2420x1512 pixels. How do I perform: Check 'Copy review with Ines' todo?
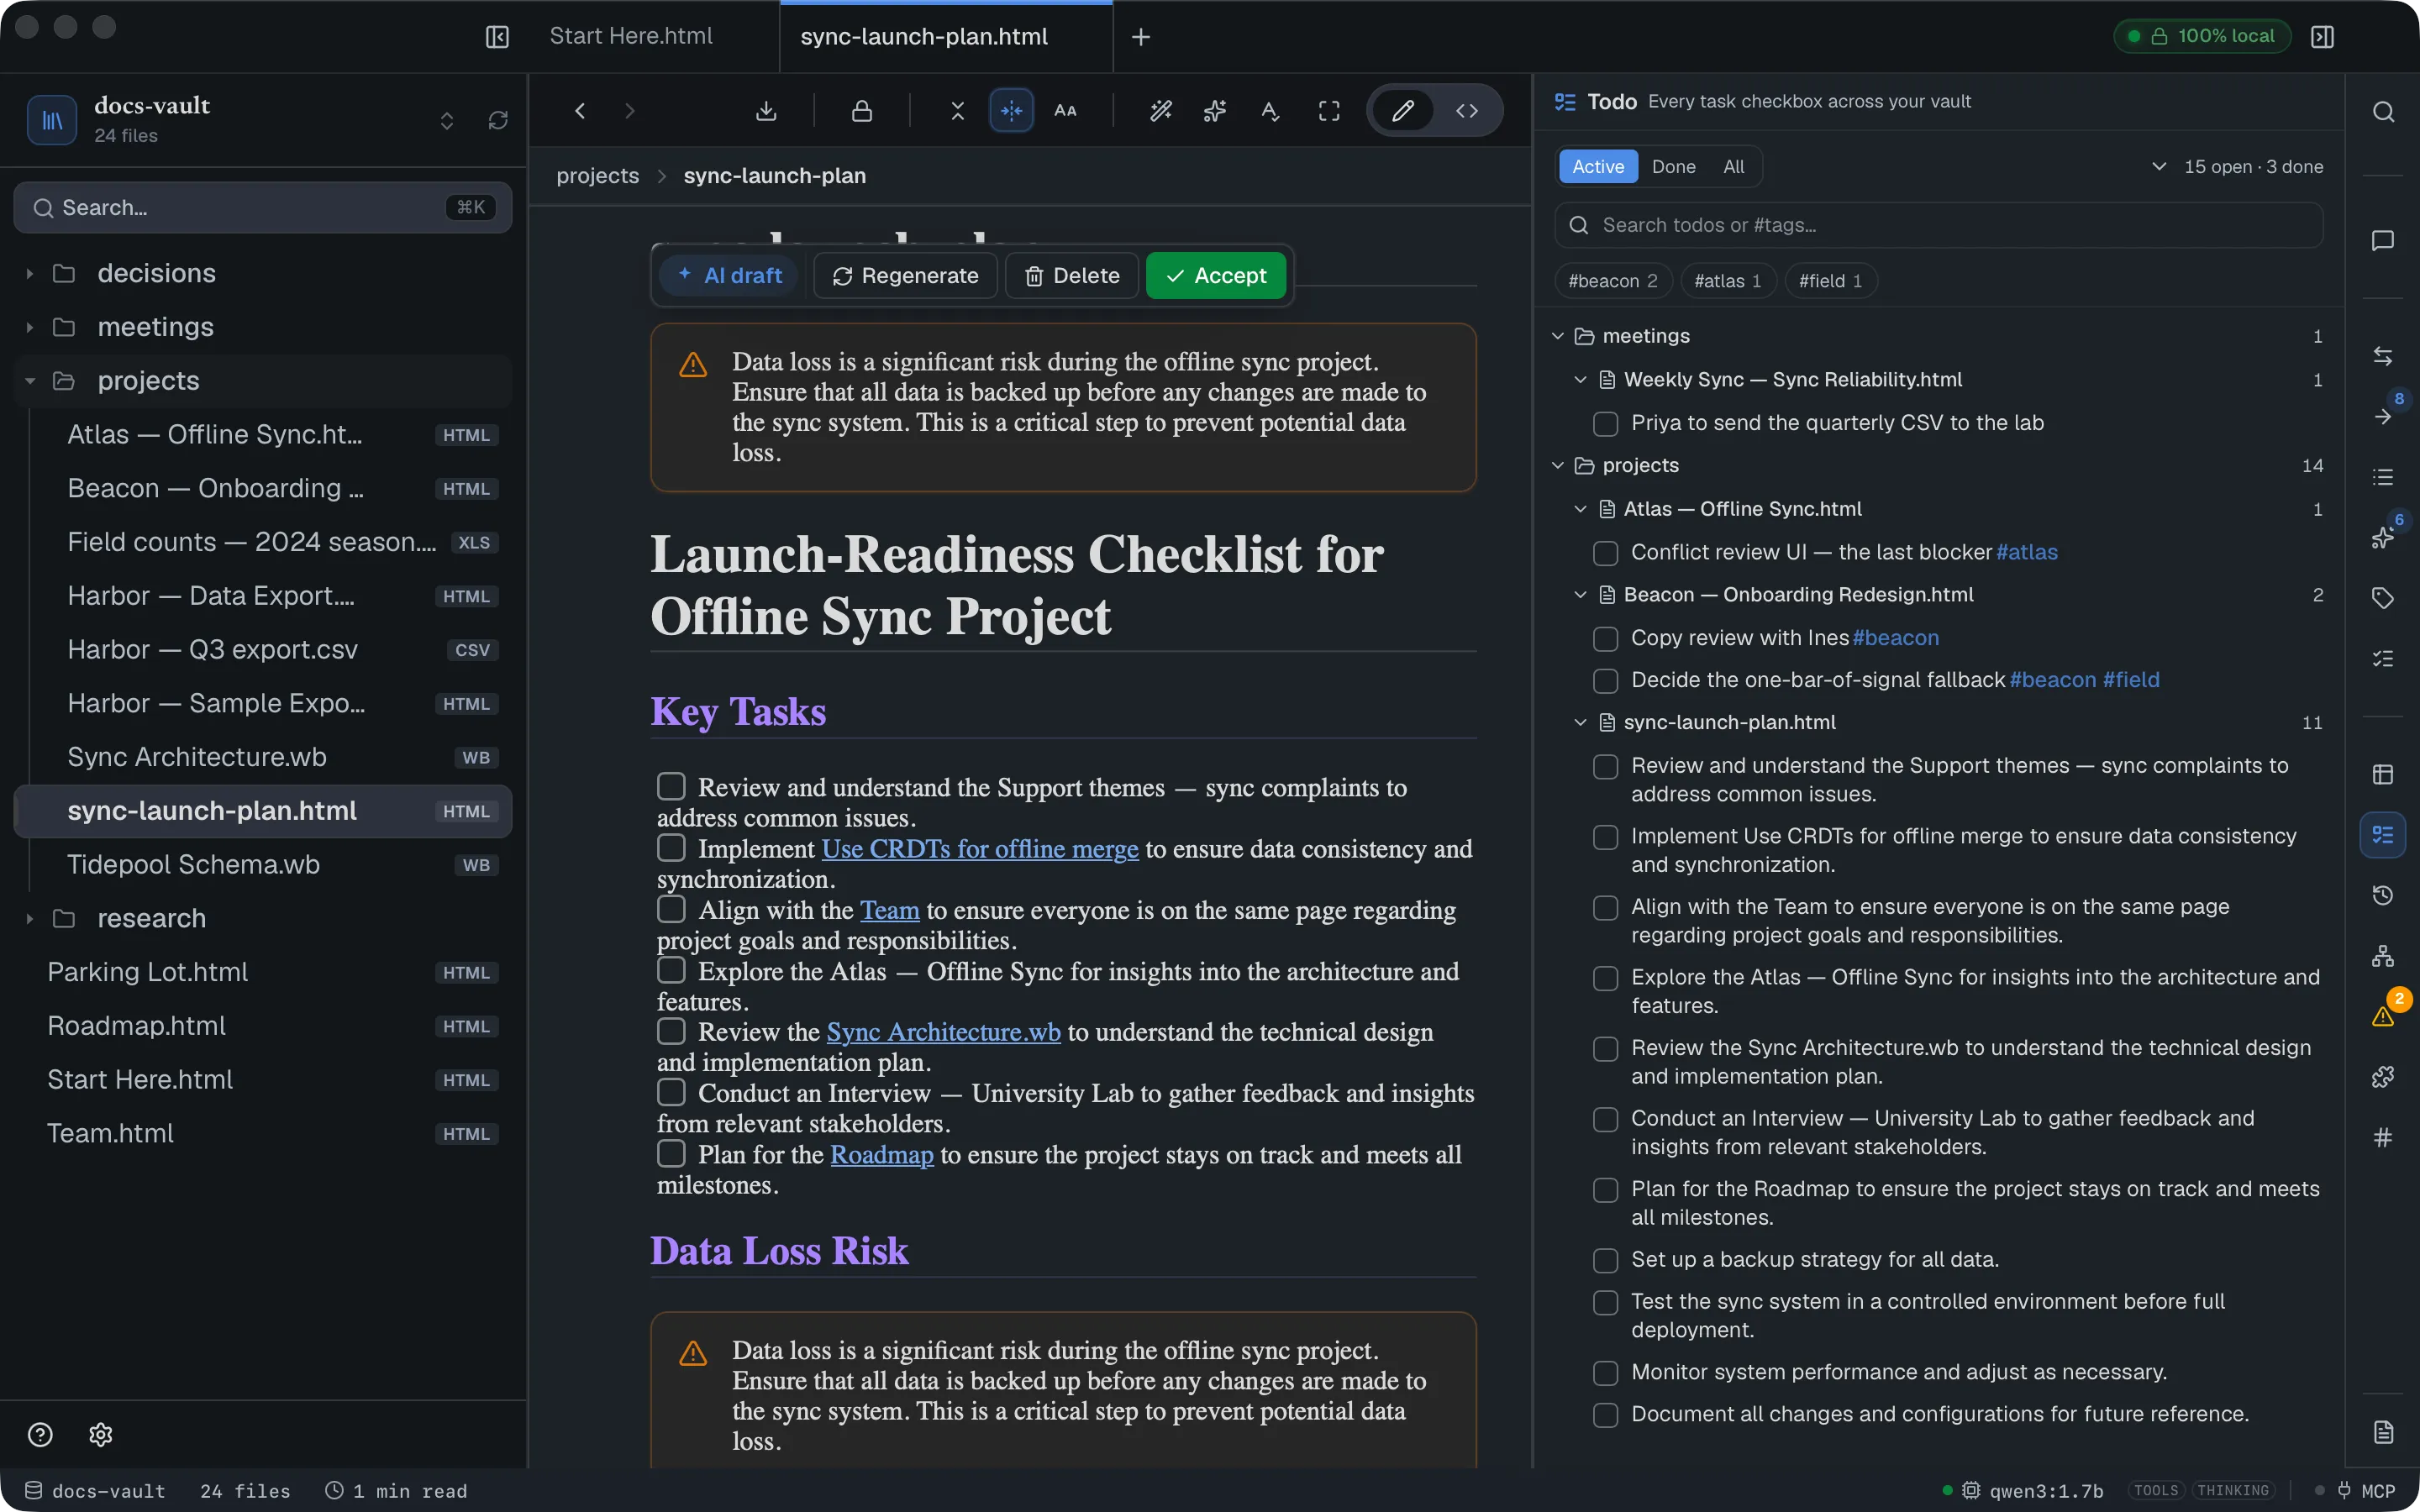tap(1605, 639)
